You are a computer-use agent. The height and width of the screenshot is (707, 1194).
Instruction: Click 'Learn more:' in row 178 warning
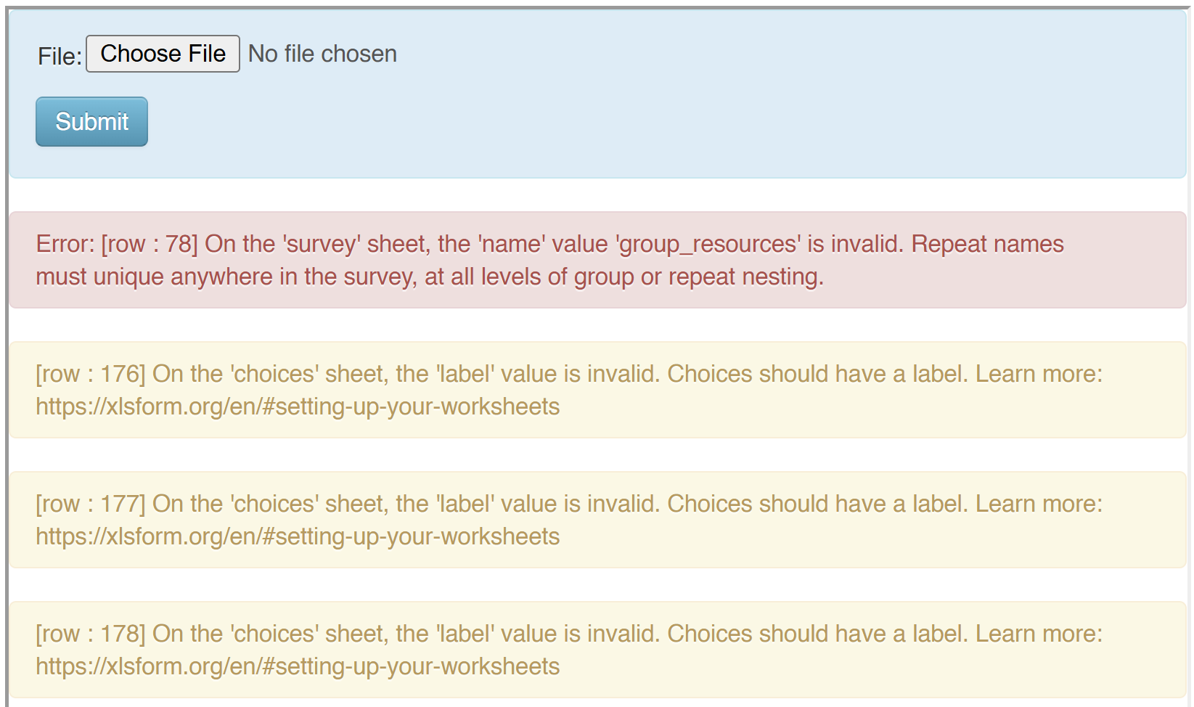[x=1039, y=634]
